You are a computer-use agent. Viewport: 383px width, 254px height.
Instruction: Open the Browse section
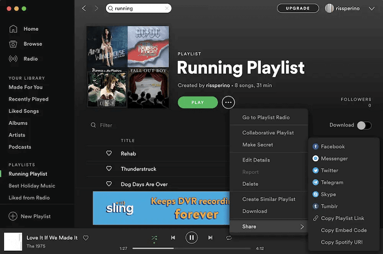[x=25, y=44]
